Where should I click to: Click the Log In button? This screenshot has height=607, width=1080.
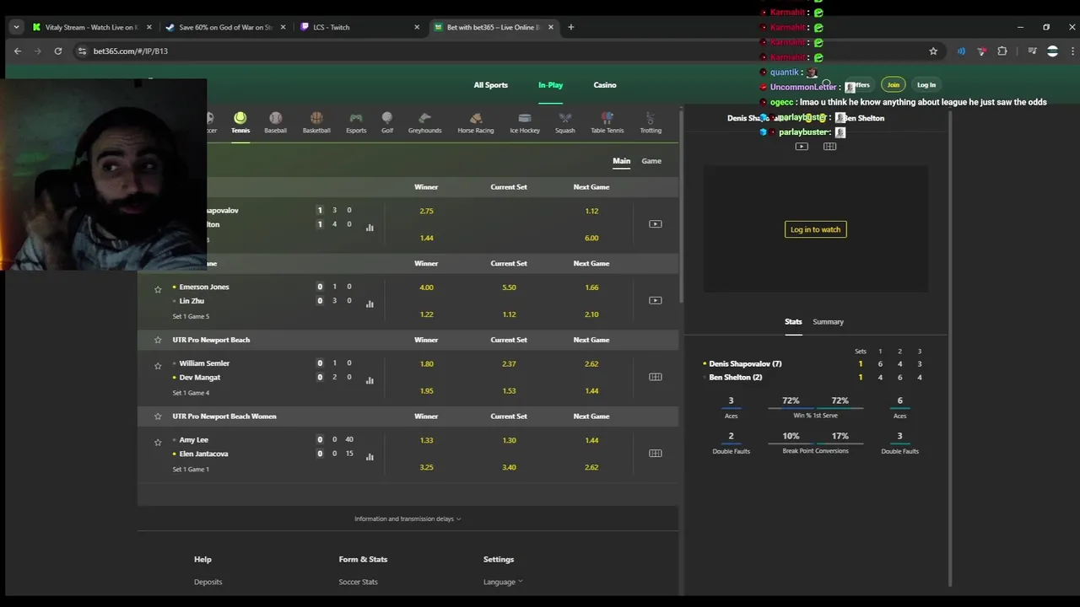click(x=926, y=84)
